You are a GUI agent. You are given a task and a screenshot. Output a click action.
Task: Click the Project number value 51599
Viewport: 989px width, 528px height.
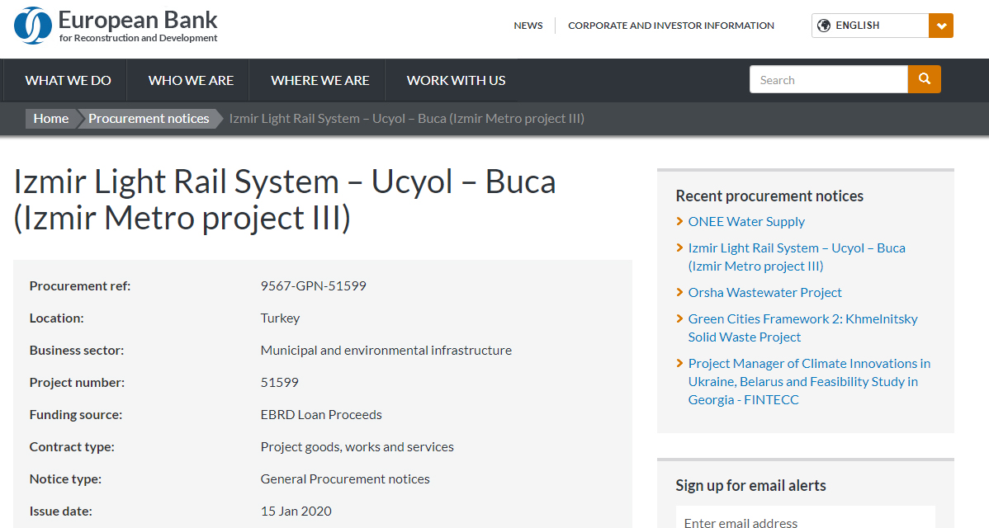pos(279,383)
